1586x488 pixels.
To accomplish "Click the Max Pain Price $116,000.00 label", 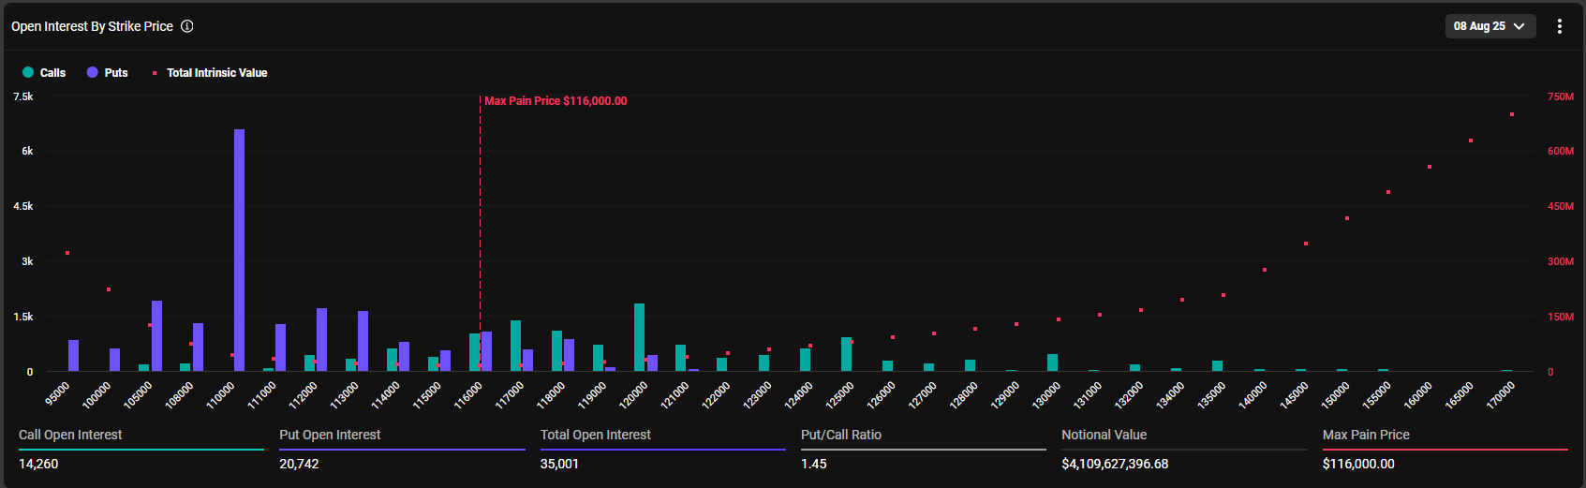I will click(556, 101).
